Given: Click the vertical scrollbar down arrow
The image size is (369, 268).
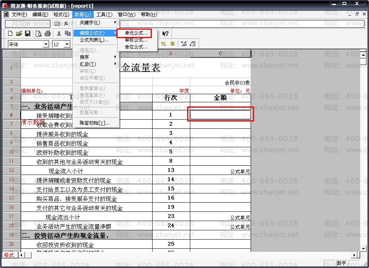Looking at the screenshot, I should (x=363, y=248).
